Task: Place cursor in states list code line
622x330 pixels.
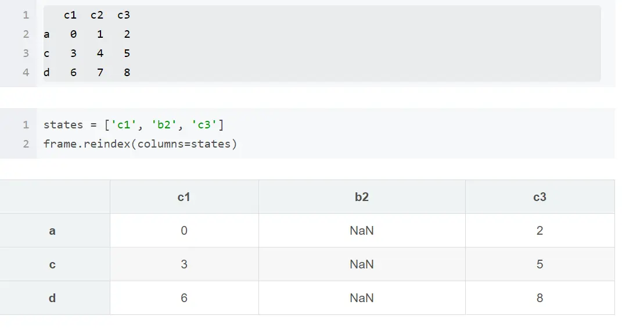Action: 134,125
